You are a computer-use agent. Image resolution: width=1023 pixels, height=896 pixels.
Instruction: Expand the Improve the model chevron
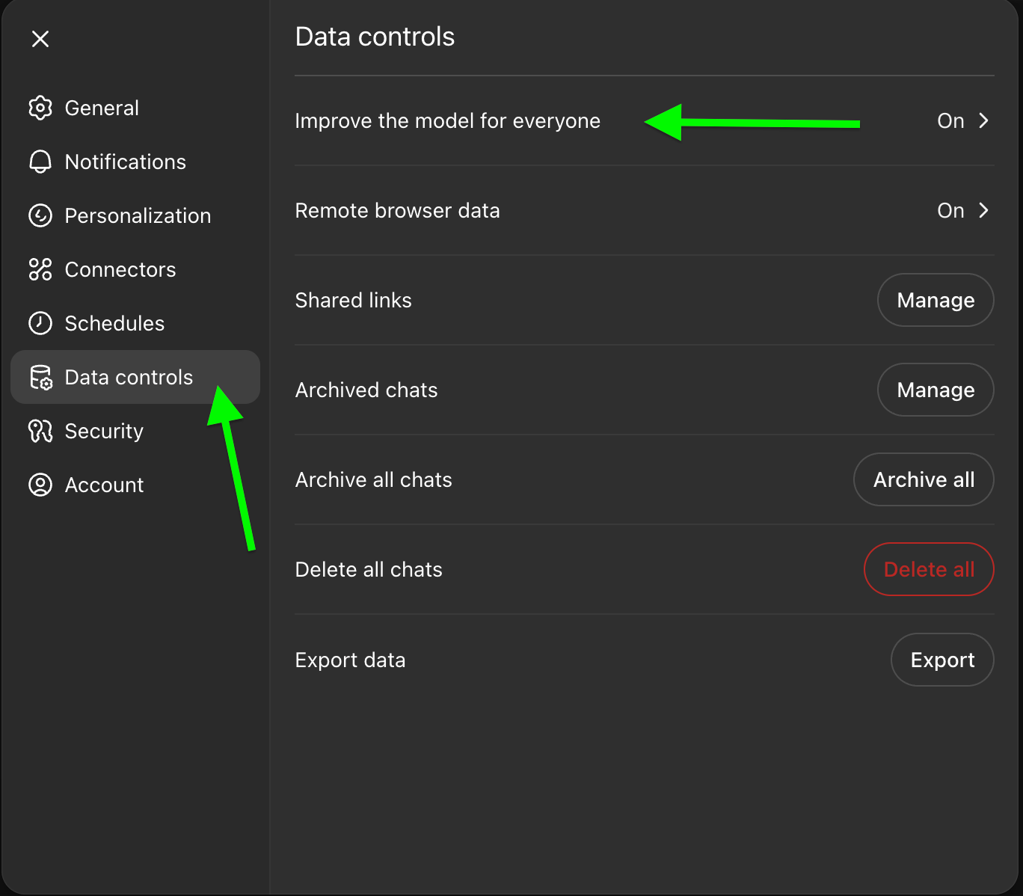tap(984, 120)
